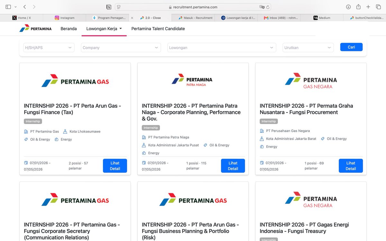Screen dimensions: 386x241
Task: Click Internship badge on Procurement card
Action: pyautogui.click(x=269, y=121)
